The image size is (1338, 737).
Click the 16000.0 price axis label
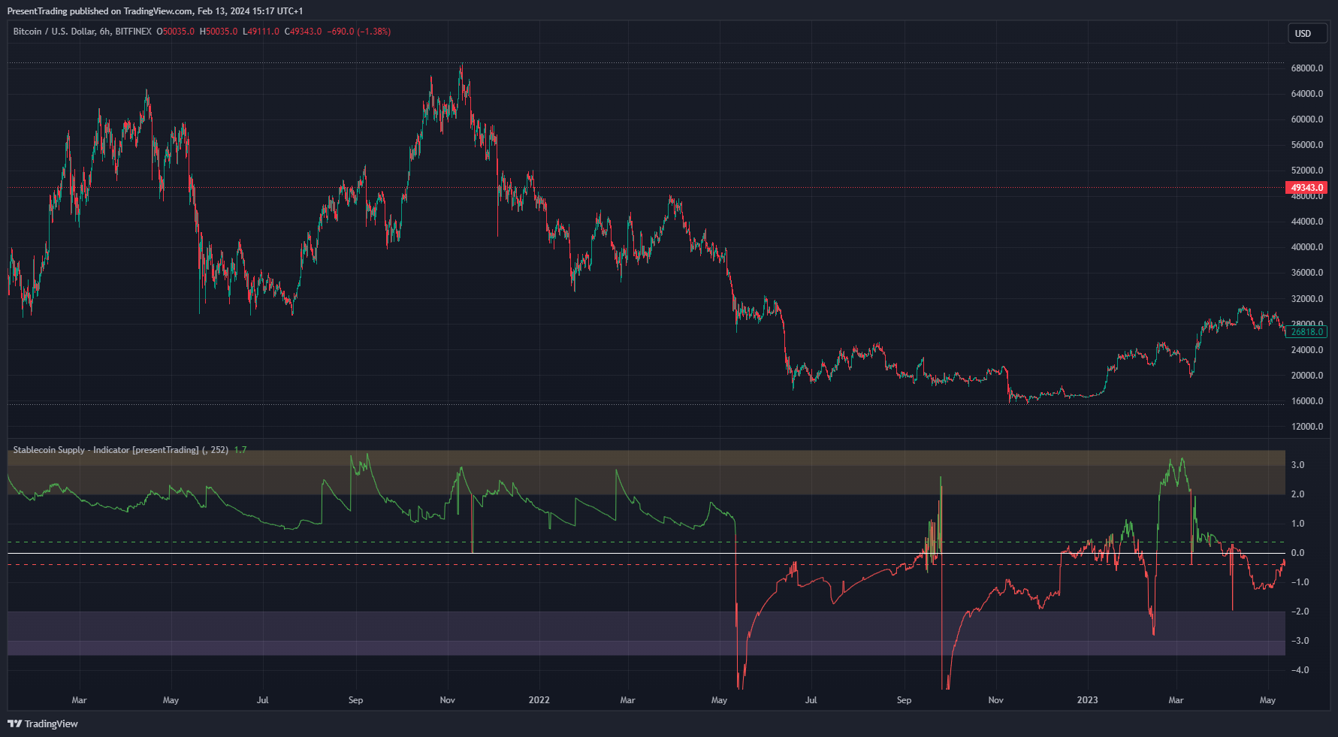click(x=1307, y=401)
